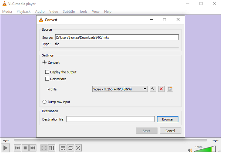Toggle the playlist view icon

(x=63, y=148)
